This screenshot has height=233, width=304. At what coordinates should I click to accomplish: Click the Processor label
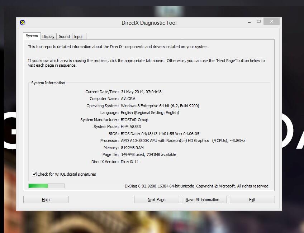[109, 141]
